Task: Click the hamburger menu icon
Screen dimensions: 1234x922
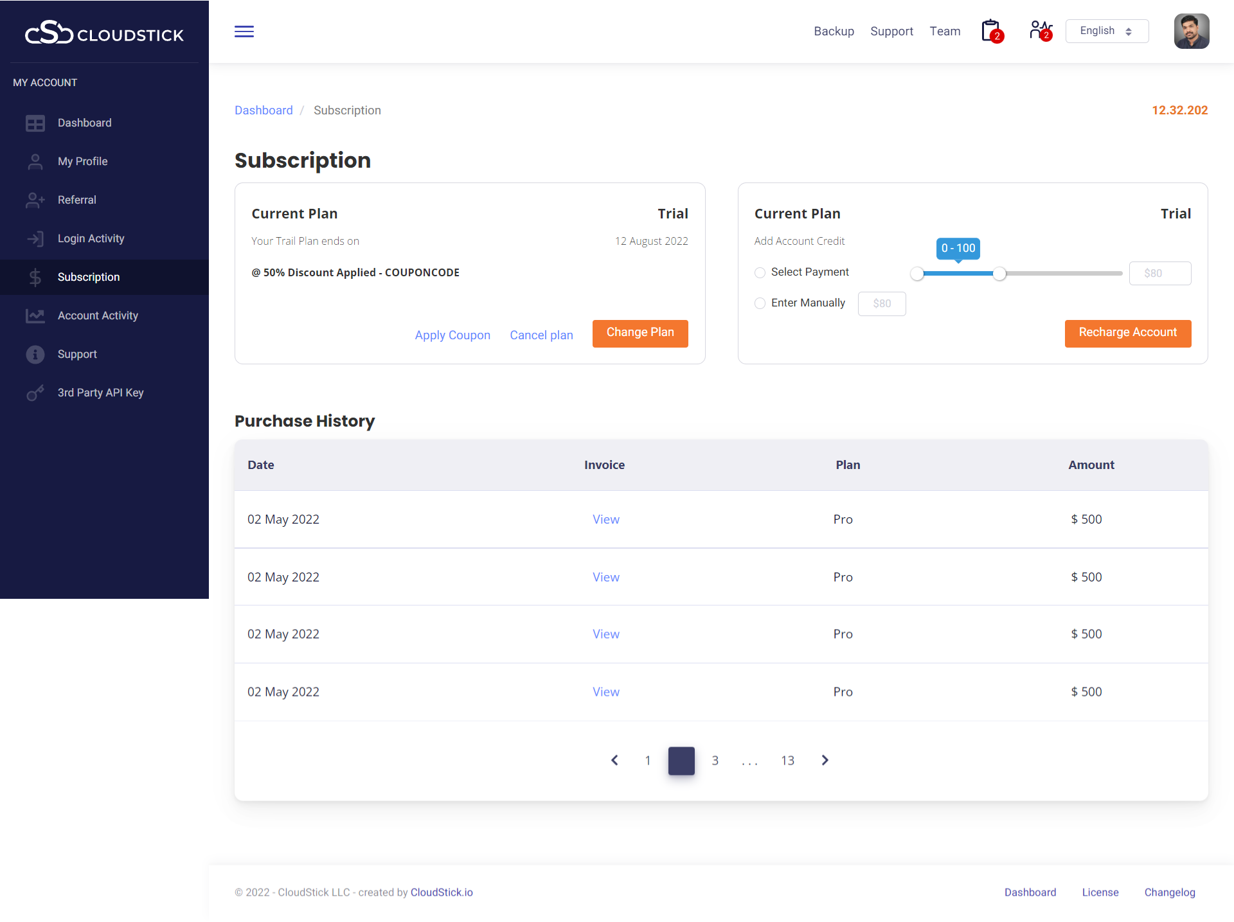Action: [x=244, y=31]
